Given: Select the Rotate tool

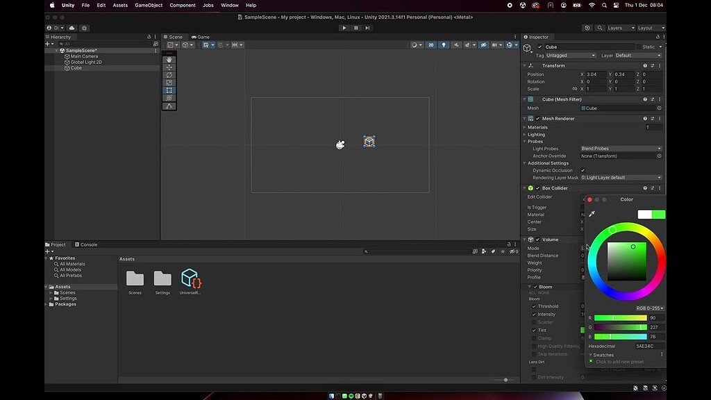Looking at the screenshot, I should 169,75.
